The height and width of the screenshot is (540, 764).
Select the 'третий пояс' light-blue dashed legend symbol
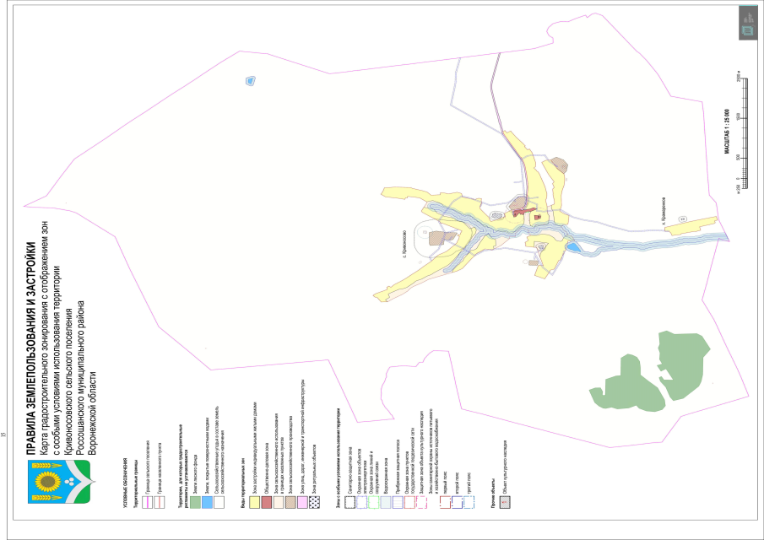pyautogui.click(x=469, y=502)
